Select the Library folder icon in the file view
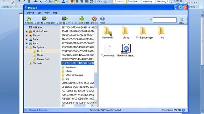This screenshot has height=114, width=204. pos(125,31)
